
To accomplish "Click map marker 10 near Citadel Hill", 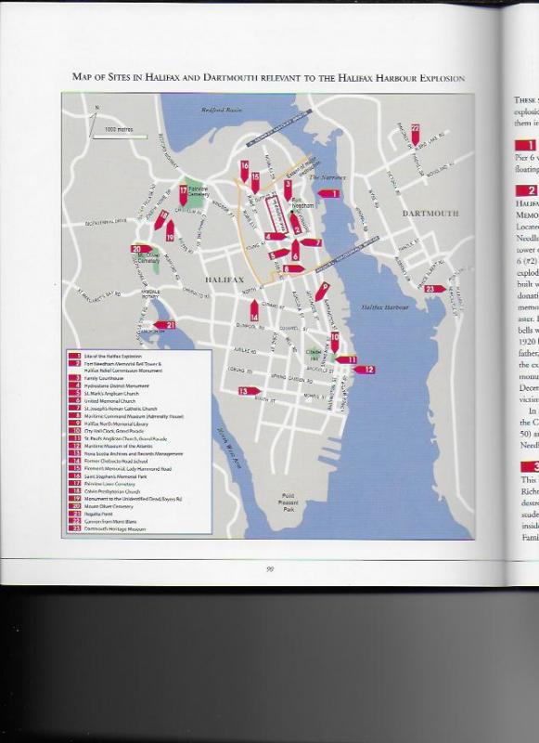I will (335, 343).
